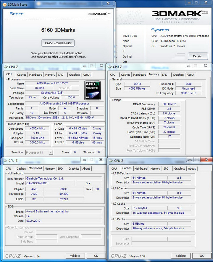Open About tab in Caches CPU-Z window
213x262 pixels.
[x=192, y=169]
